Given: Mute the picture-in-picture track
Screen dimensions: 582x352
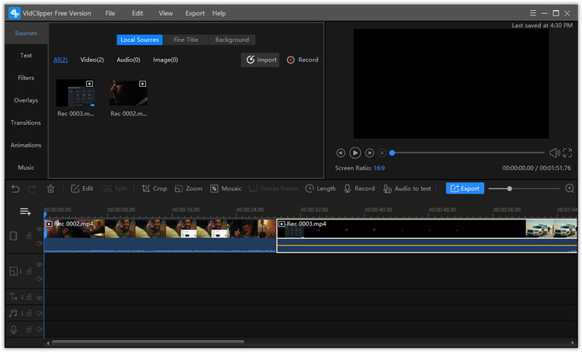Looking at the screenshot, I should point(39,279).
